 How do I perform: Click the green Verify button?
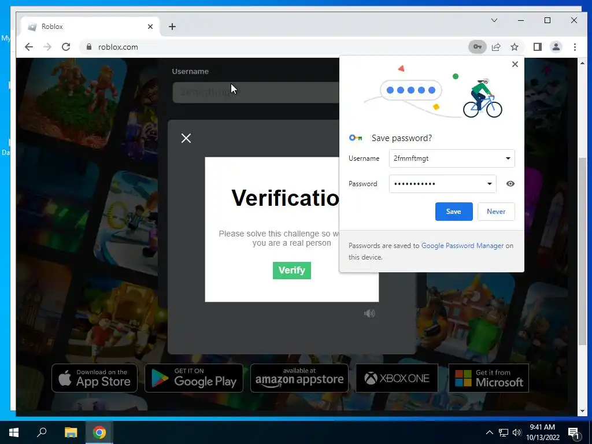292,271
